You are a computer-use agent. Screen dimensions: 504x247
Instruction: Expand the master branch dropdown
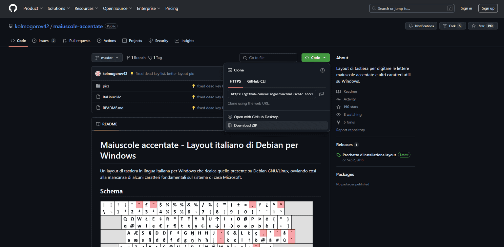coord(107,58)
